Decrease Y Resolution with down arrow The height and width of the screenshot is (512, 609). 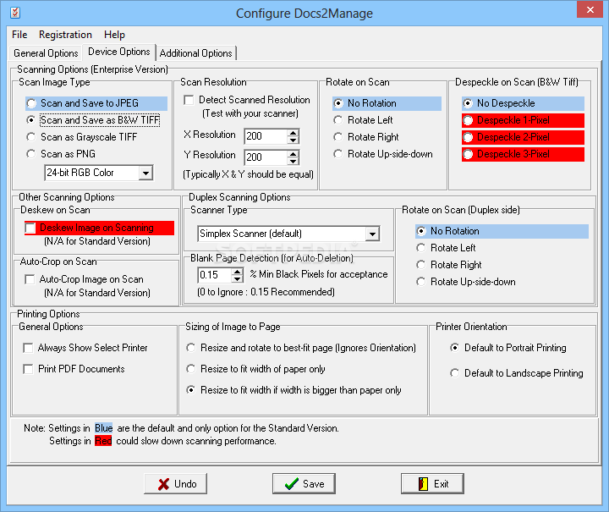tap(294, 161)
